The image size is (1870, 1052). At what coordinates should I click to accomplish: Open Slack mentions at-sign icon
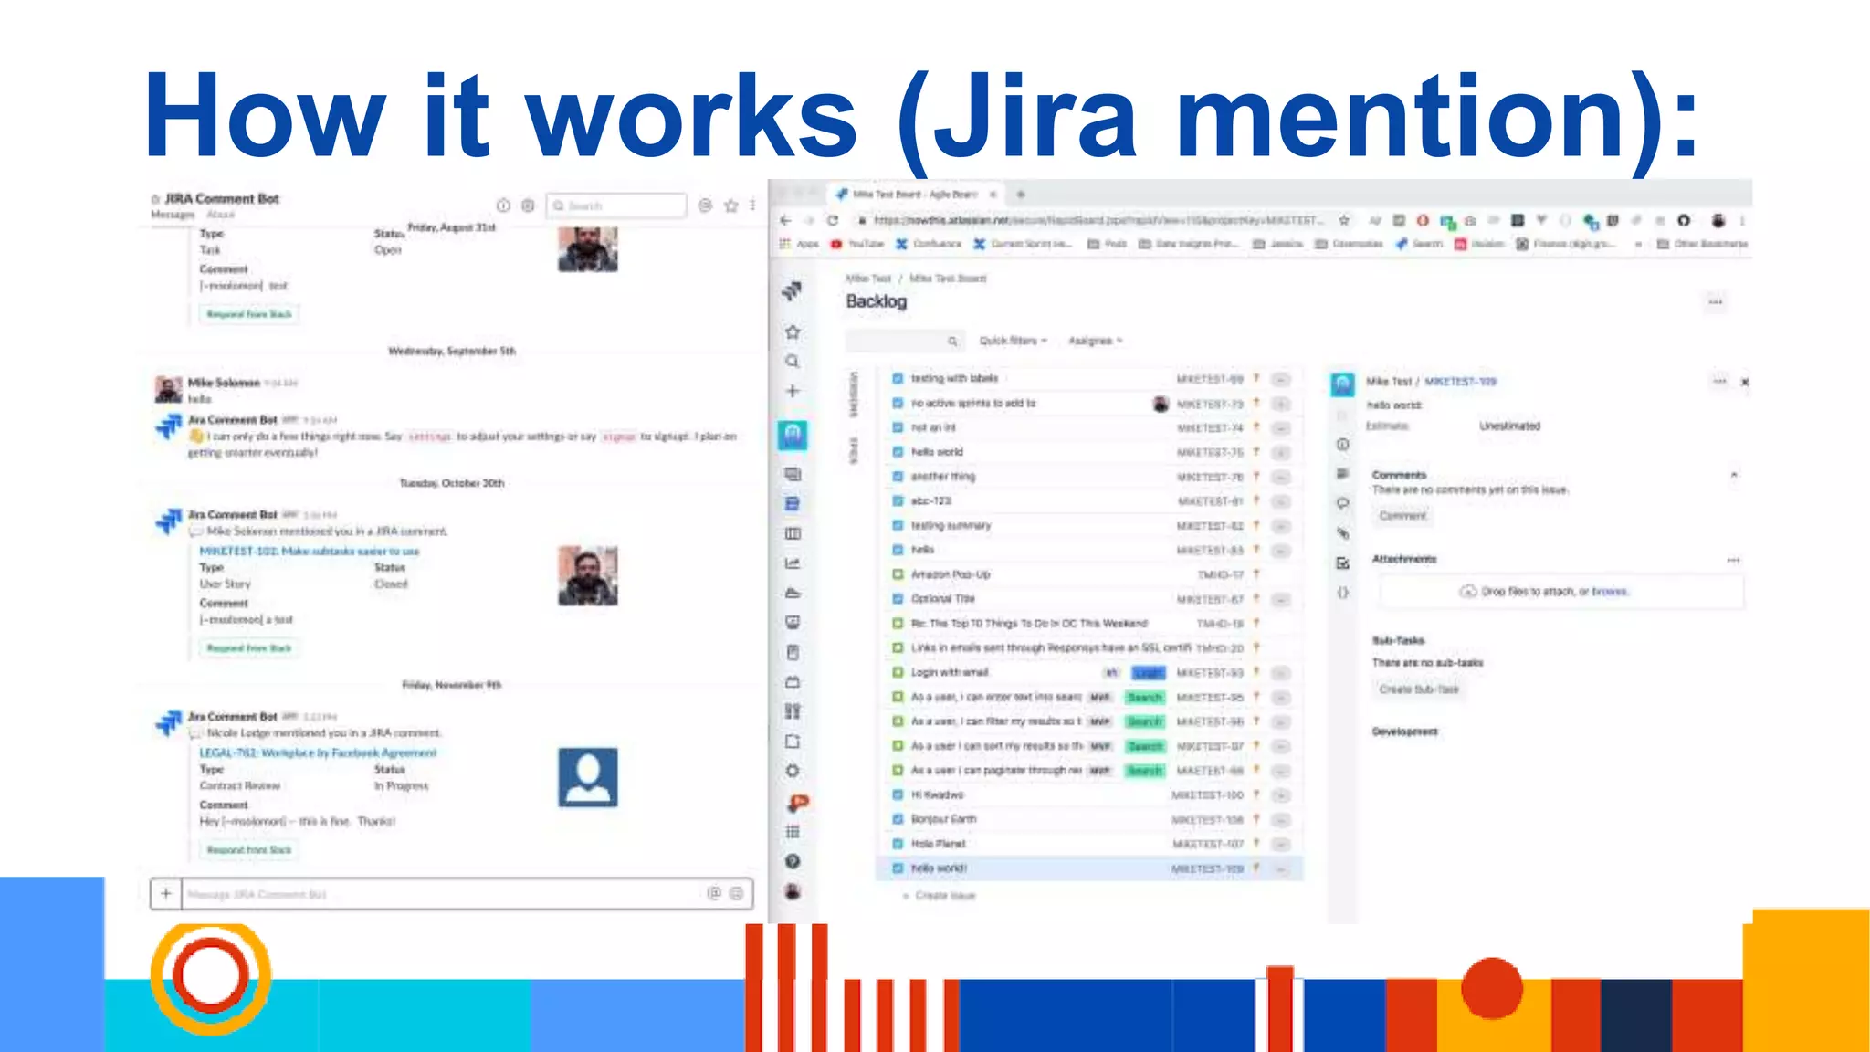[705, 205]
